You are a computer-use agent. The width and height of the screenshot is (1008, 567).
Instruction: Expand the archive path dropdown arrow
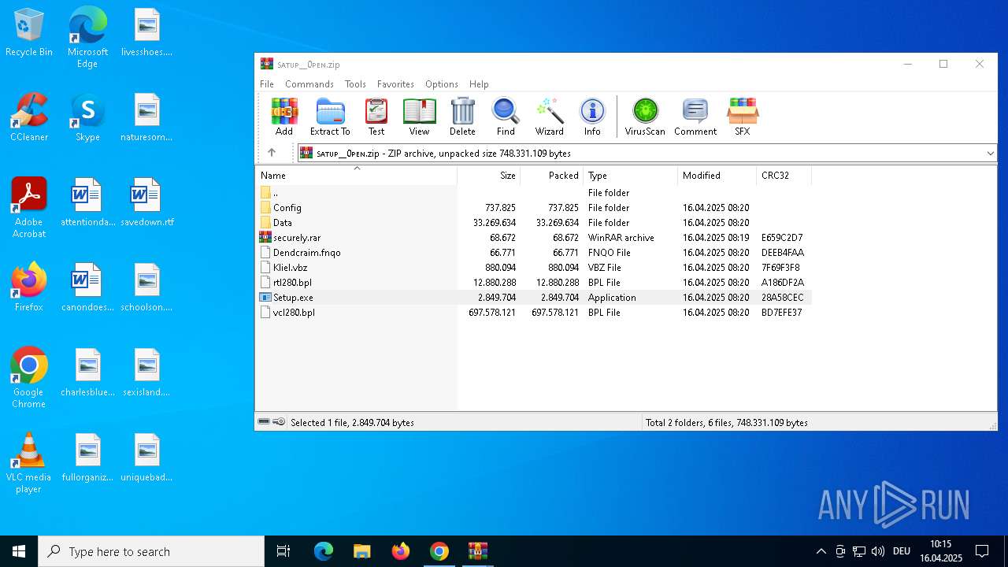point(990,153)
